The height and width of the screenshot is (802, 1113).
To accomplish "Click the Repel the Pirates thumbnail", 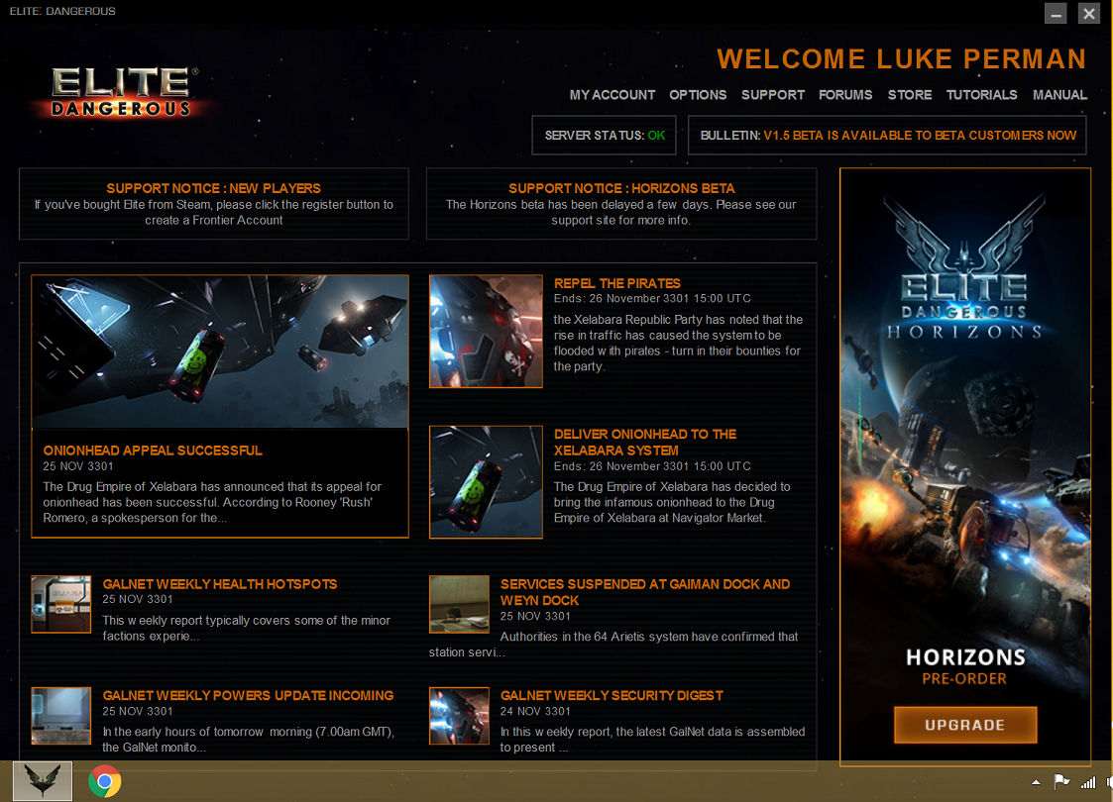I will click(487, 331).
